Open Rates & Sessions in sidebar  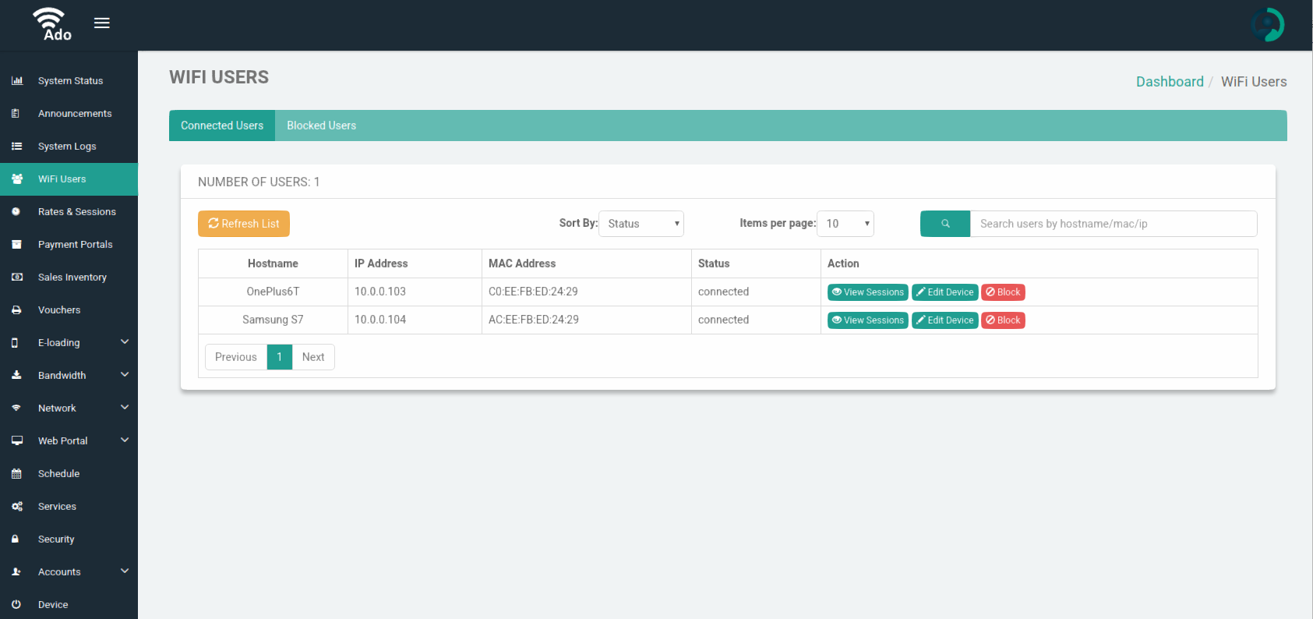pyautogui.click(x=76, y=212)
